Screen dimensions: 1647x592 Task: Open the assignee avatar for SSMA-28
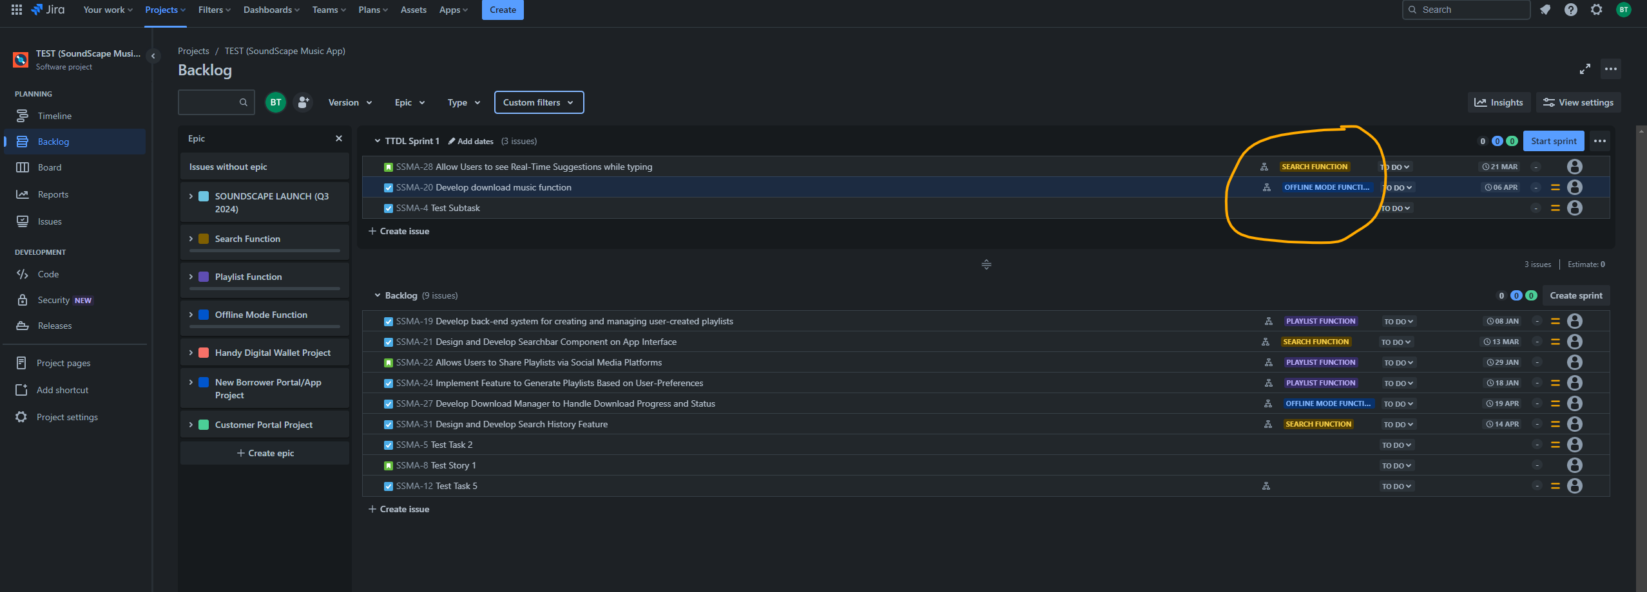tap(1575, 167)
